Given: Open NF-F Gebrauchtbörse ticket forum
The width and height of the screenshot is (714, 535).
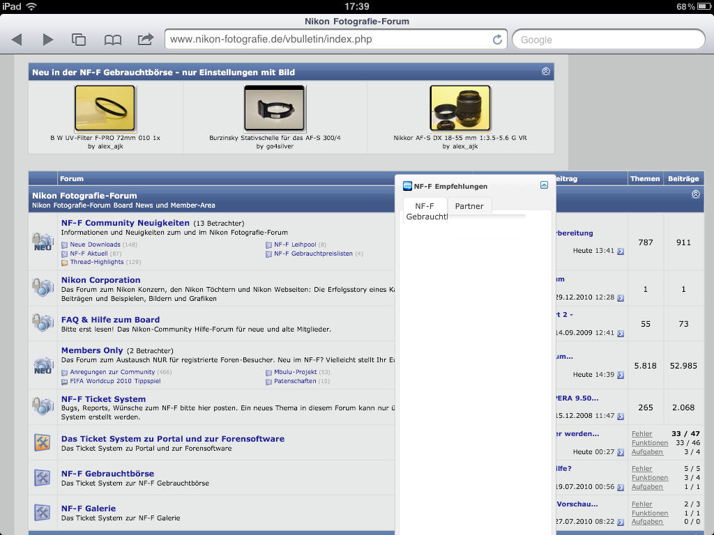Looking at the screenshot, I should (x=108, y=474).
